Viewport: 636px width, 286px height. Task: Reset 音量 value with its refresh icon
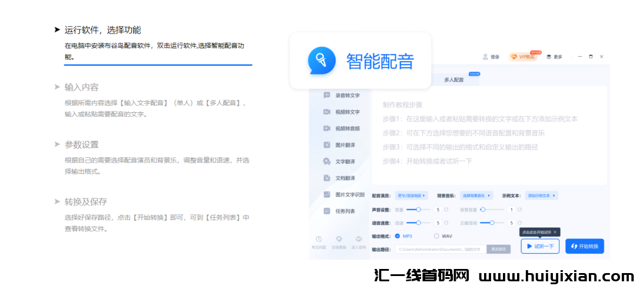point(446,210)
